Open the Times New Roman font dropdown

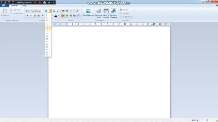coord(44,11)
